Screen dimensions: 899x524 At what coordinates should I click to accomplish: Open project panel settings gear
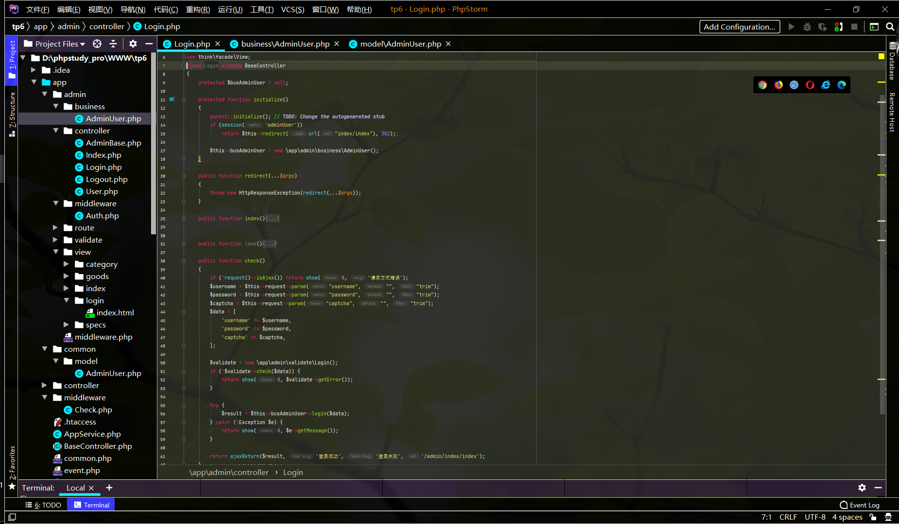point(133,44)
